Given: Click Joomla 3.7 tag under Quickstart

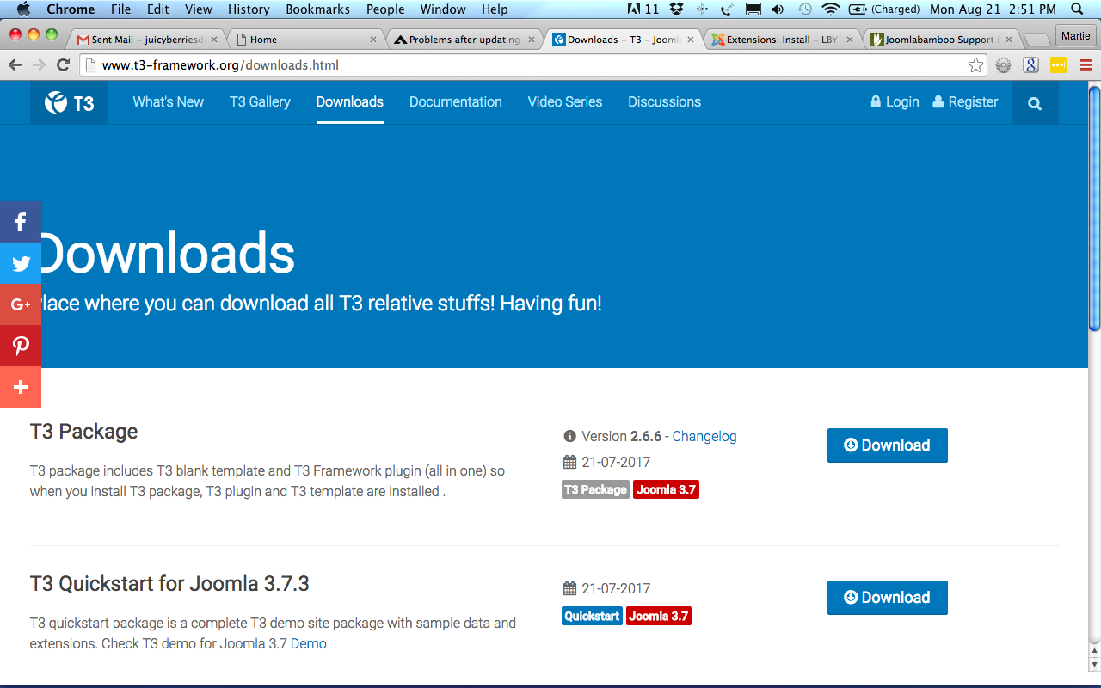Looking at the screenshot, I should pos(659,617).
